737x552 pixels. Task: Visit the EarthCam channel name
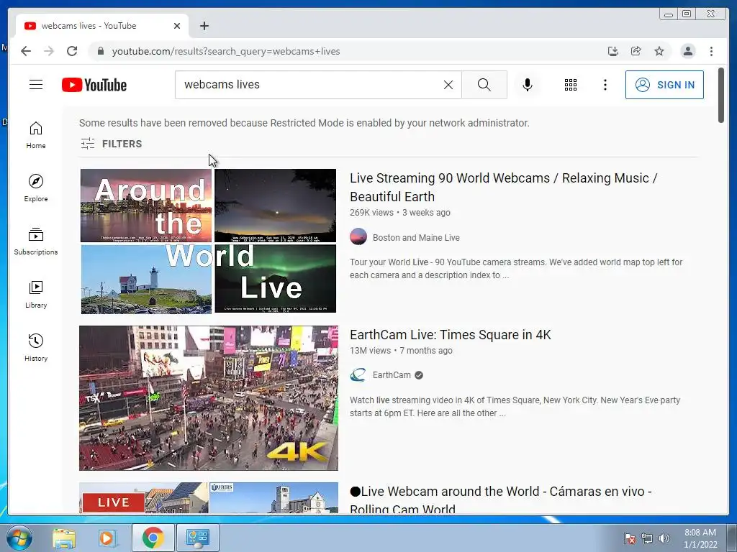click(392, 375)
